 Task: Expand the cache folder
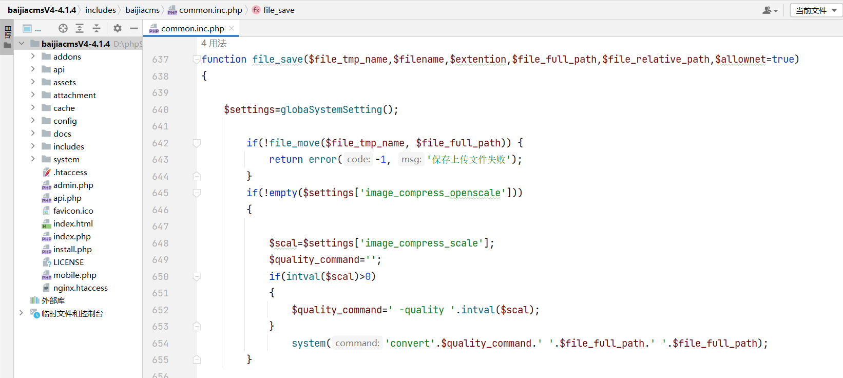33,107
